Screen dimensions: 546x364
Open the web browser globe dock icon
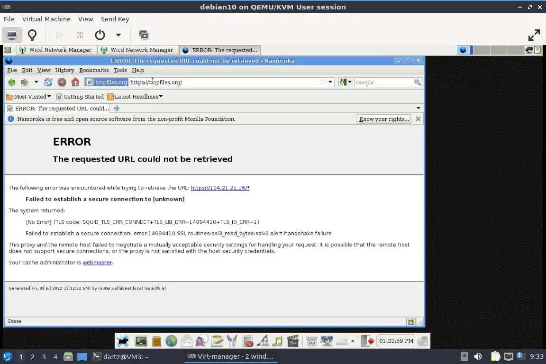pos(171,341)
